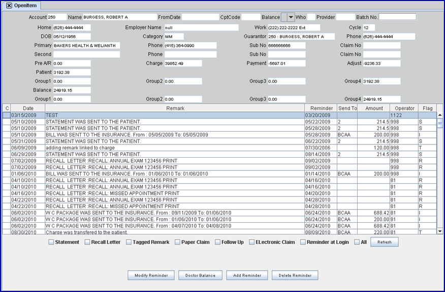This screenshot has width=445, height=292.
Task: Click the Name field showing BURGESS, ROBERT A
Action: (x=120, y=17)
